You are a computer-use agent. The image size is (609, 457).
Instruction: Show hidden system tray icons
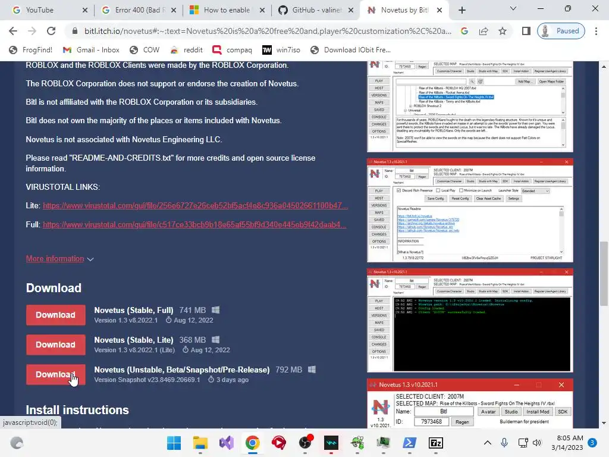(488, 443)
